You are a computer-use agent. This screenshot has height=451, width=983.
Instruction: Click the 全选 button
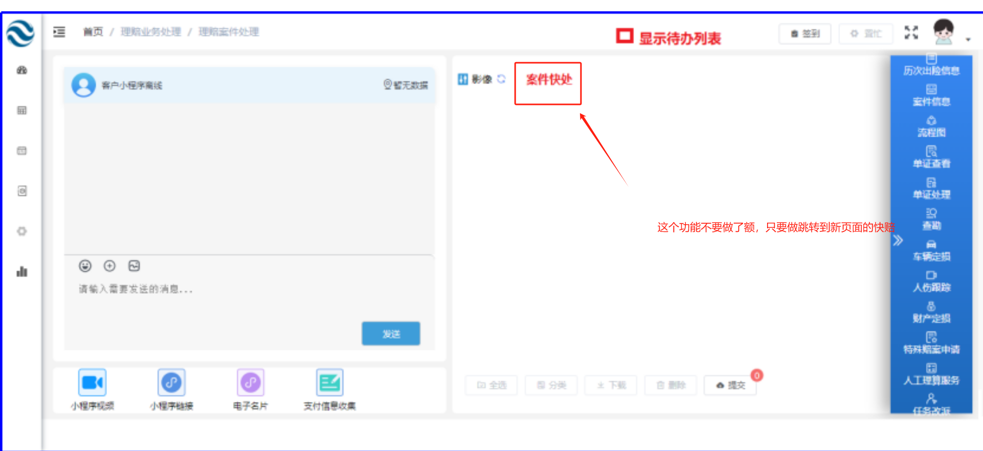491,385
